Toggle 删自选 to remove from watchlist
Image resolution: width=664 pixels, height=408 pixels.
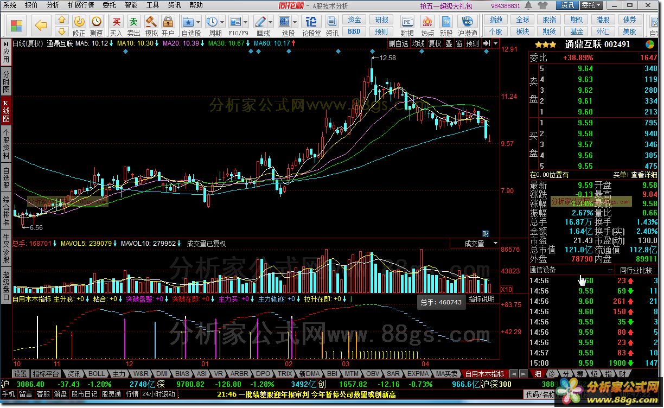click(x=398, y=43)
